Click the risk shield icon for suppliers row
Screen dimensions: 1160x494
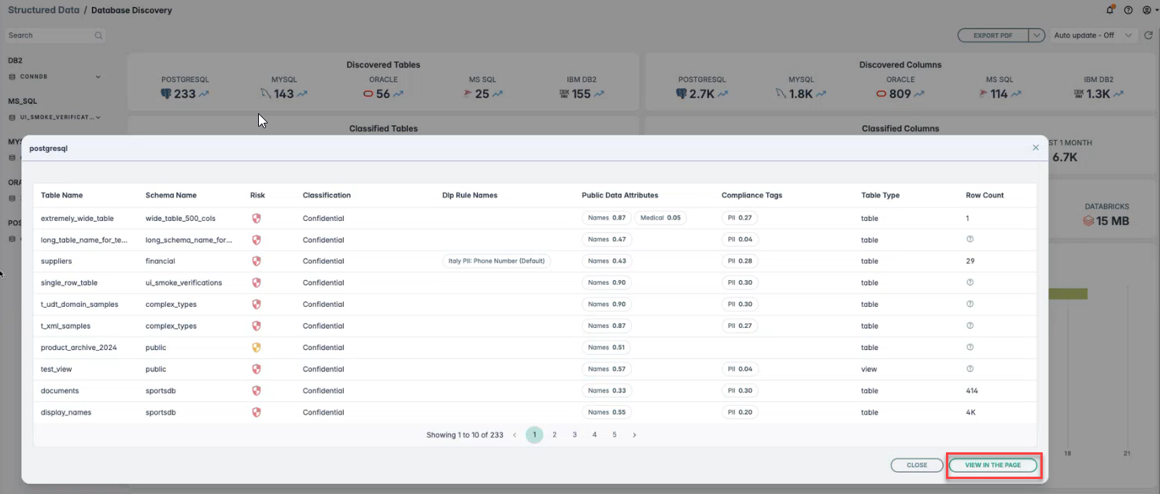tap(256, 261)
